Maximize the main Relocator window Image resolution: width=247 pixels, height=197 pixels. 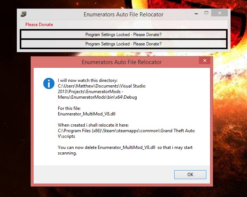pos(206,13)
